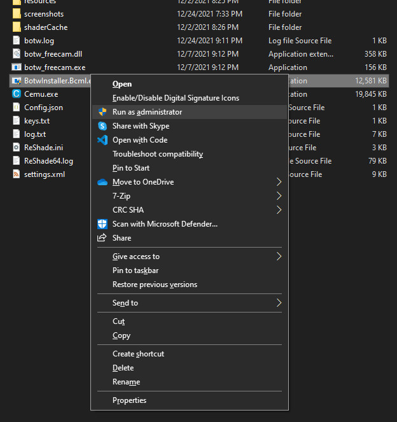Choose Create shortcut in the menu
Viewport: 397px width, 422px height.
click(x=138, y=354)
